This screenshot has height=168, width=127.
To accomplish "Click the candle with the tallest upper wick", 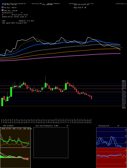I will click(x=45, y=85).
